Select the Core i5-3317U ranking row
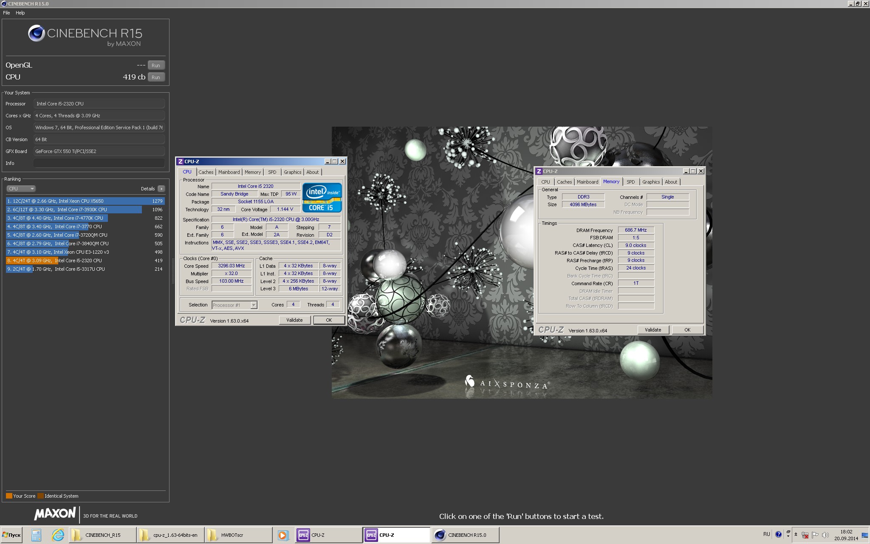Image resolution: width=870 pixels, height=544 pixels. pos(85,269)
